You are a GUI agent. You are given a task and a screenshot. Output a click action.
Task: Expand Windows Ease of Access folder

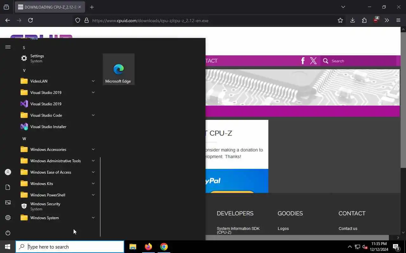pyautogui.click(x=57, y=172)
